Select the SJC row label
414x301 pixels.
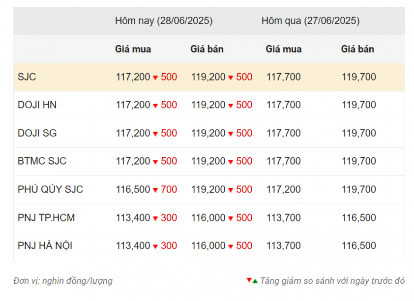point(27,77)
